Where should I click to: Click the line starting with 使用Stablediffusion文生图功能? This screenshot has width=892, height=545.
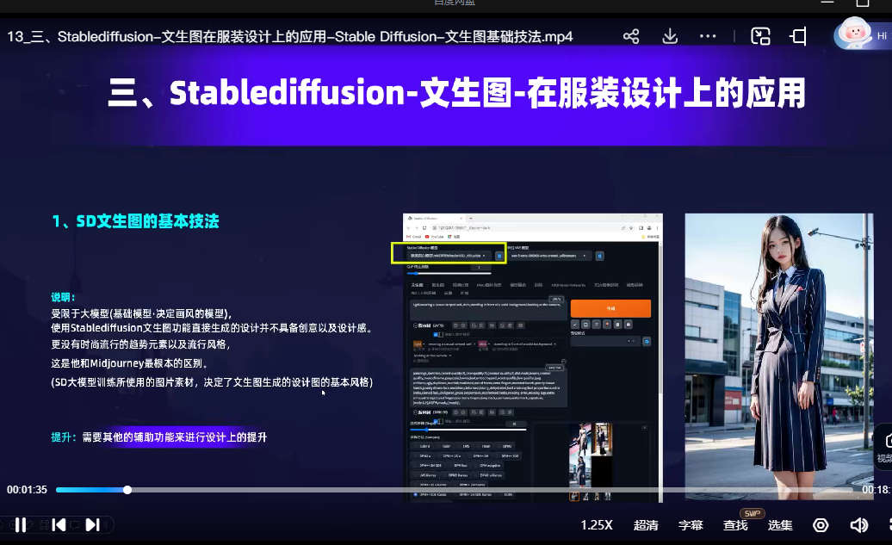click(212, 328)
